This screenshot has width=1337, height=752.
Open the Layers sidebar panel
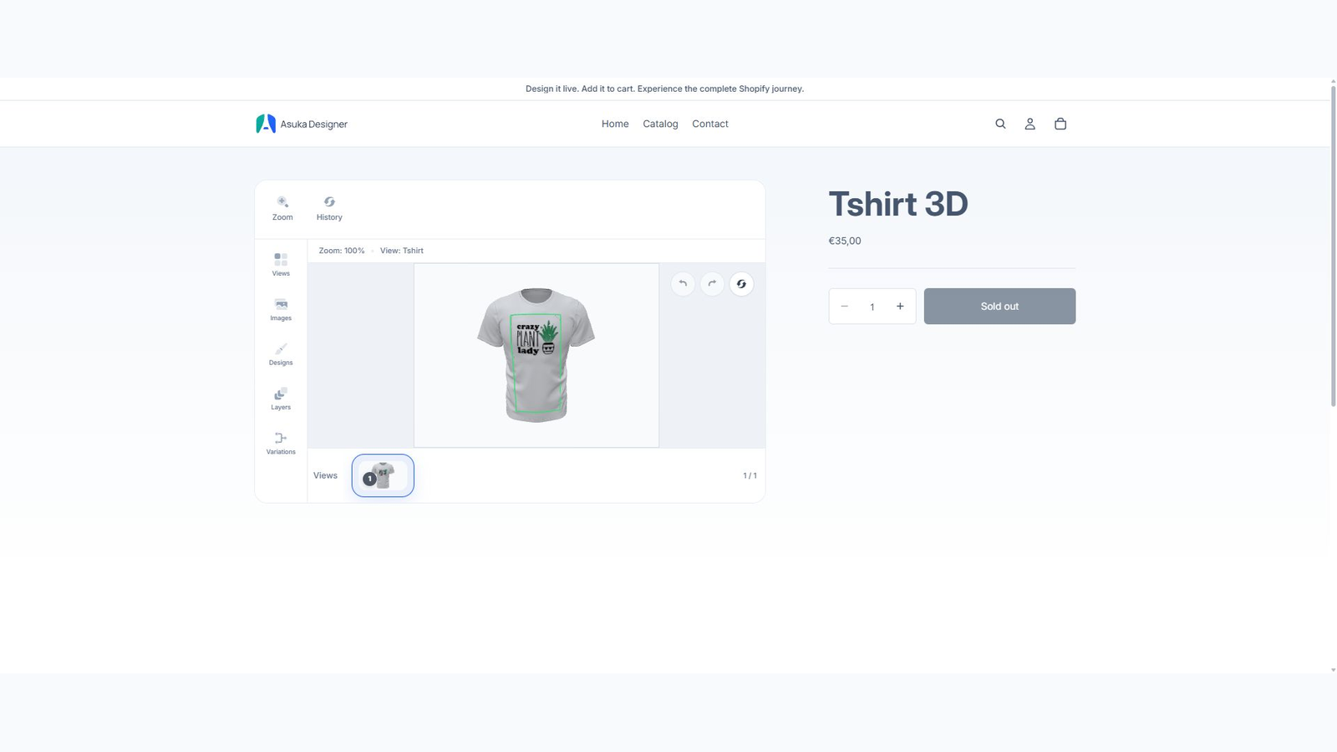[x=281, y=399]
